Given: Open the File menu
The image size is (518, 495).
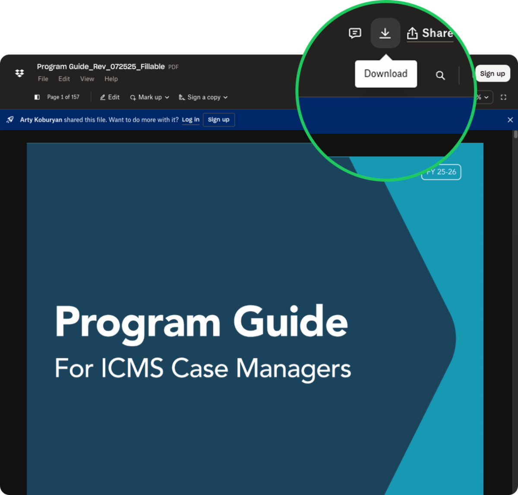Looking at the screenshot, I should [43, 79].
